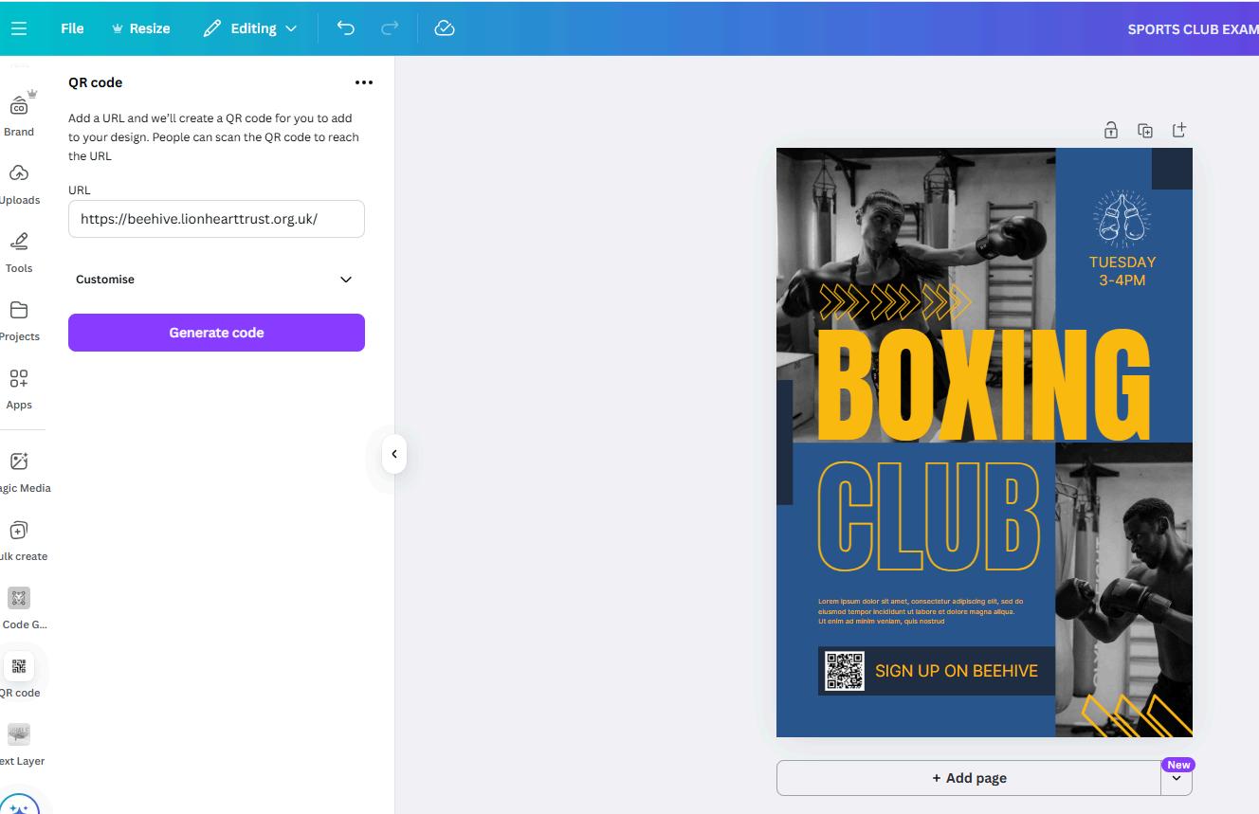Screen dimensions: 1259x814
Task: Click the Add page button
Action: tap(969, 778)
